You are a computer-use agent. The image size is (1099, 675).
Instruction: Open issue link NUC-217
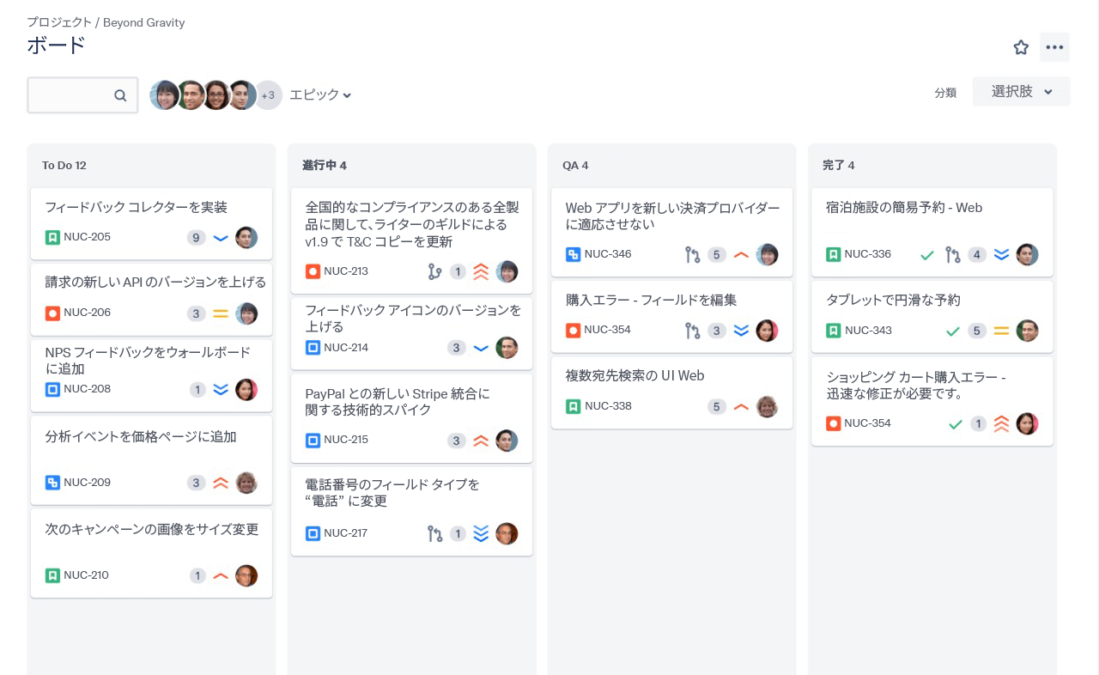tap(345, 533)
